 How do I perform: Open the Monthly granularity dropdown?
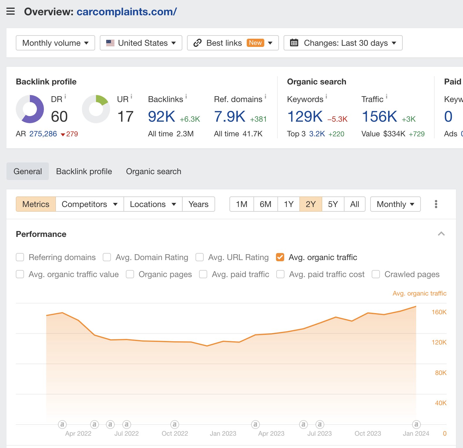pyautogui.click(x=395, y=204)
